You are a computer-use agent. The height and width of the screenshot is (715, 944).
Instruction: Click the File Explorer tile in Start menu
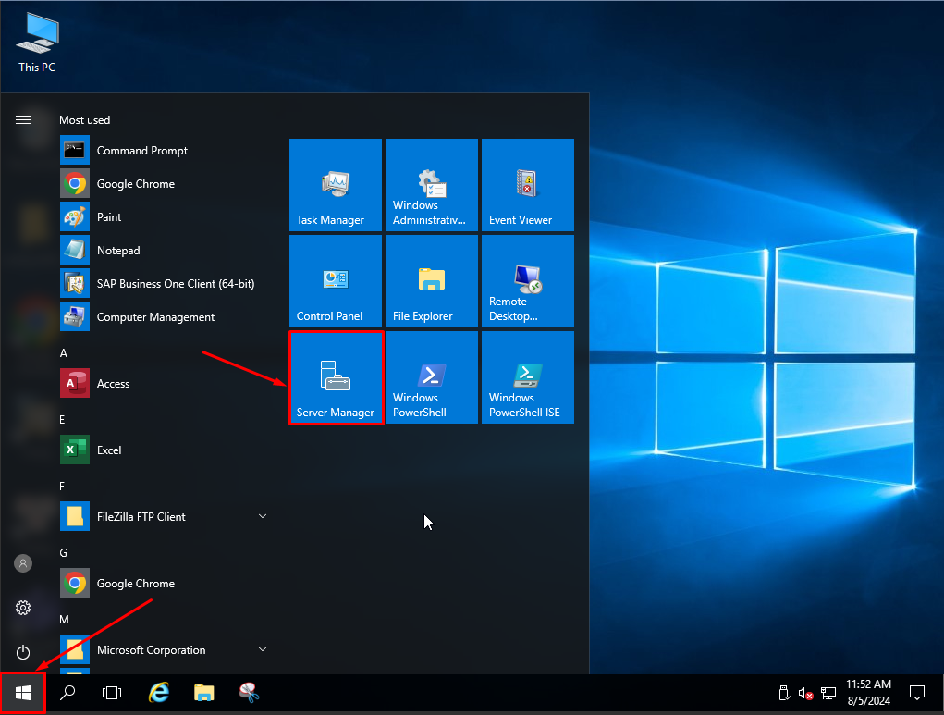click(432, 281)
